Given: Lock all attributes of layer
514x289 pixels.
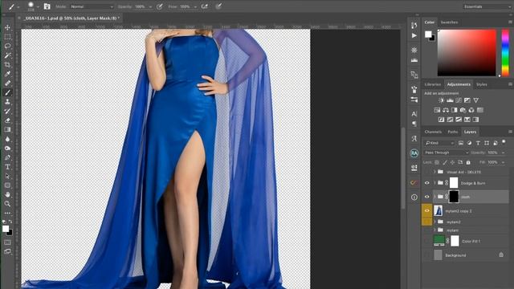Looking at the screenshot, I should pyautogui.click(x=468, y=162).
